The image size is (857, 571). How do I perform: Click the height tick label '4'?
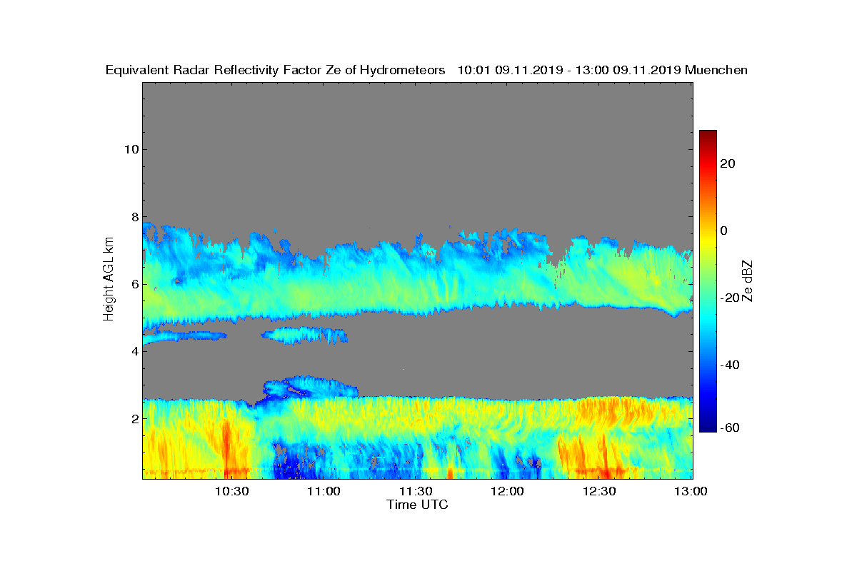pyautogui.click(x=134, y=351)
